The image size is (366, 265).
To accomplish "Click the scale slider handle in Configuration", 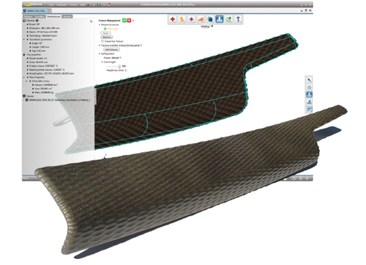I will pos(119,66).
